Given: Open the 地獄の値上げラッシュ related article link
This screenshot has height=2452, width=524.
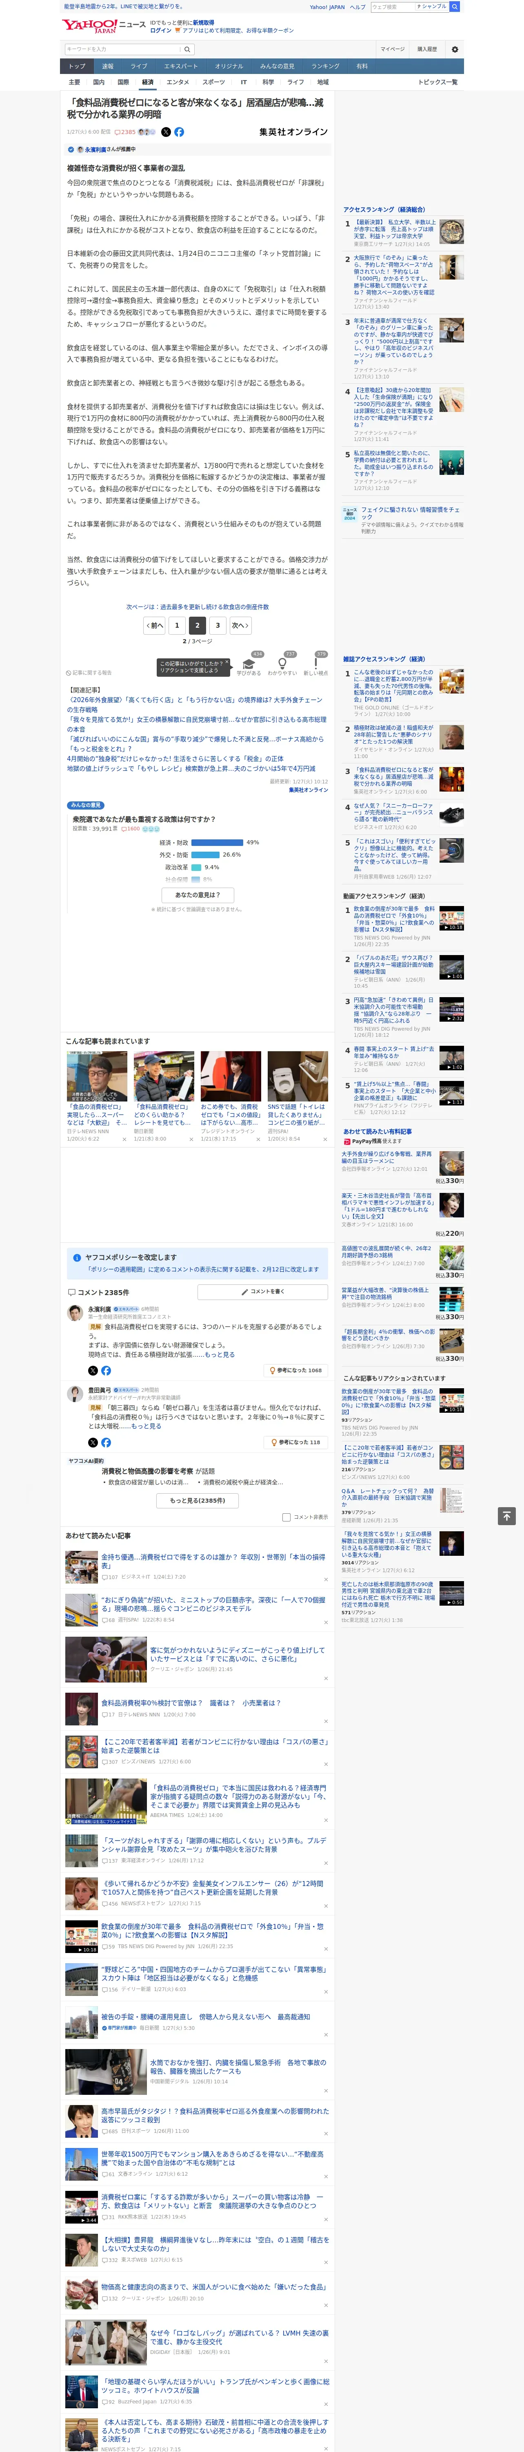Looking at the screenshot, I should (x=191, y=769).
